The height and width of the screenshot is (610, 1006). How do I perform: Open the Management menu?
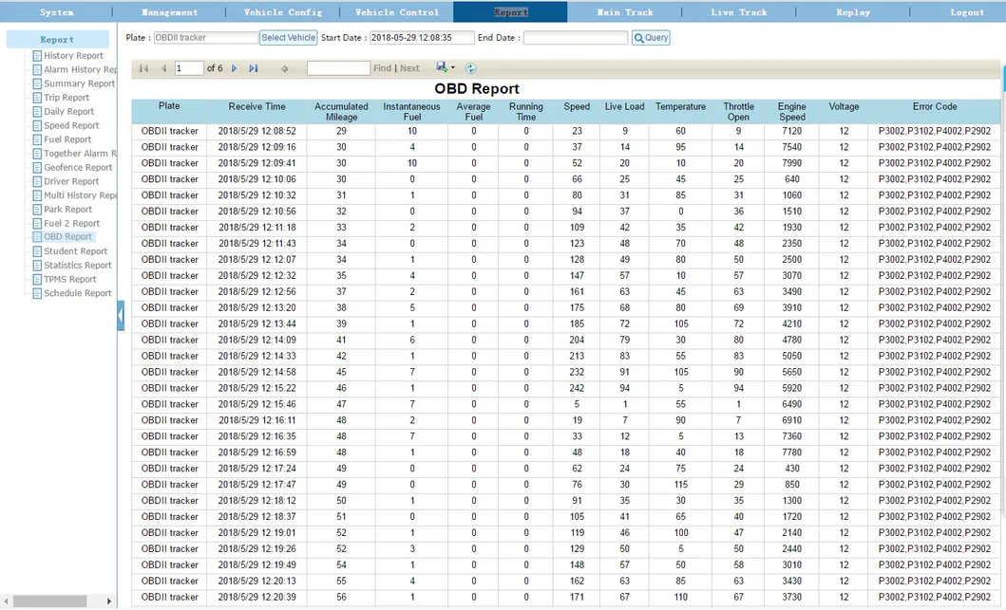(169, 11)
